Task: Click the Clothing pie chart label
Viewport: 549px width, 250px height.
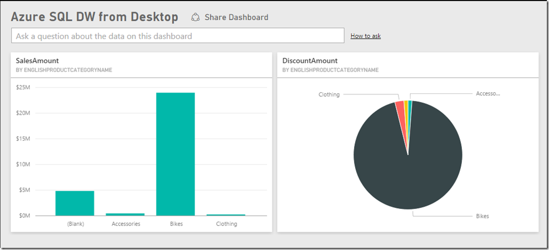Action: [329, 94]
